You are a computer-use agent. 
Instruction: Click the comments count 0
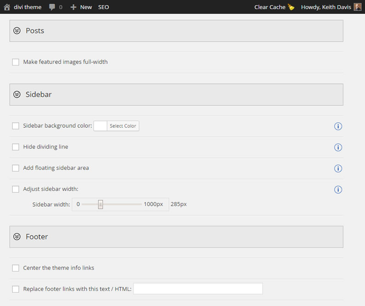click(61, 7)
